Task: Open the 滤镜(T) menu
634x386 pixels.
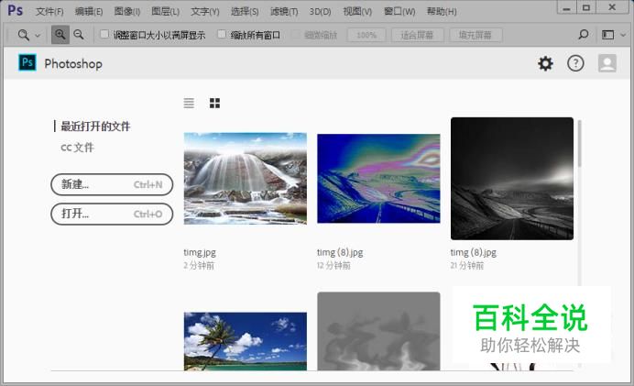Action: pos(284,11)
